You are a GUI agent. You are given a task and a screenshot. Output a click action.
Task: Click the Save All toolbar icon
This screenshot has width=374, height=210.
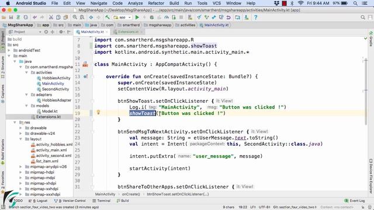(11, 17)
